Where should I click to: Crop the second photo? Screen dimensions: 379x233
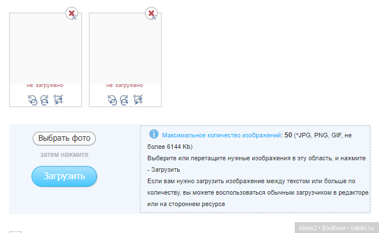[x=138, y=100]
